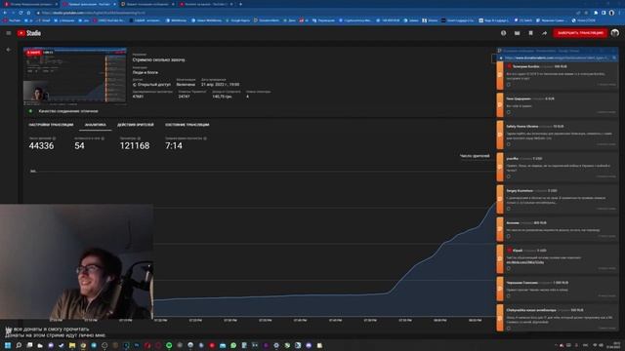Click the info icon next to 121168 label
The width and height of the screenshot is (625, 351).
point(139,138)
